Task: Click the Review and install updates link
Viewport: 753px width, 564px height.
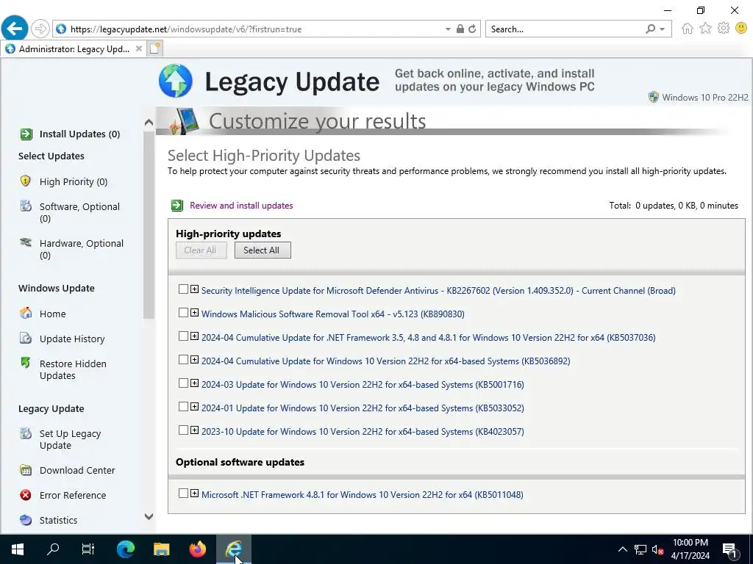Action: [241, 206]
